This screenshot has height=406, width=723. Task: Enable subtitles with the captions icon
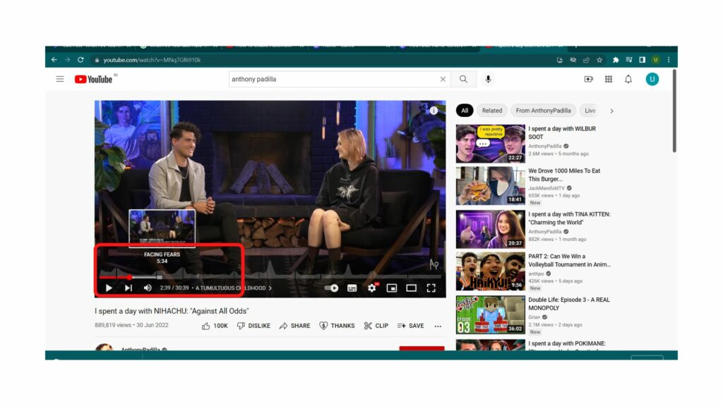click(x=351, y=288)
